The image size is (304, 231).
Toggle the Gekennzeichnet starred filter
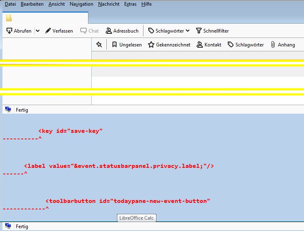click(169, 45)
